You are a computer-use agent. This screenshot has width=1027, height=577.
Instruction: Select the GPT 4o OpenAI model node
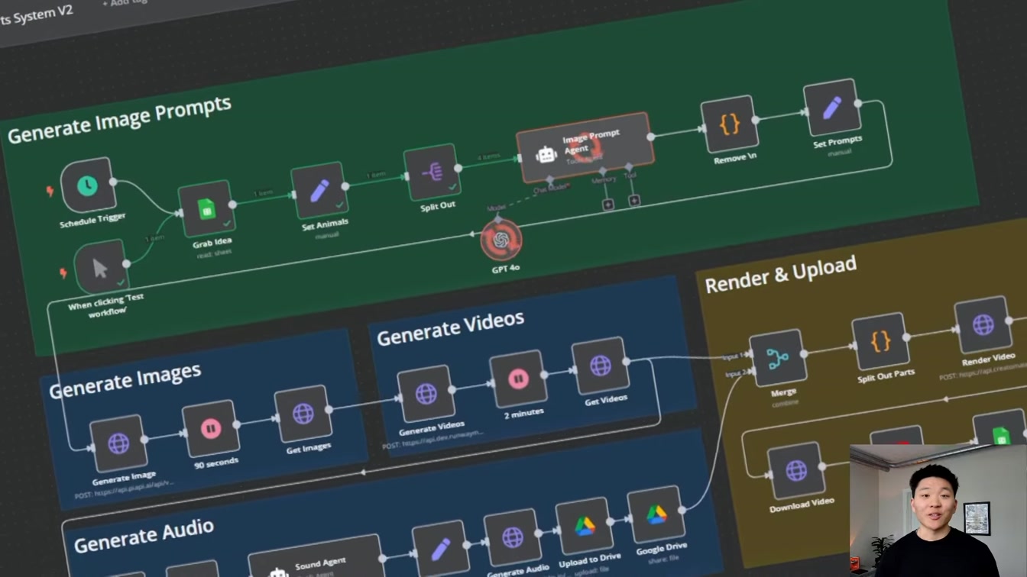click(501, 240)
